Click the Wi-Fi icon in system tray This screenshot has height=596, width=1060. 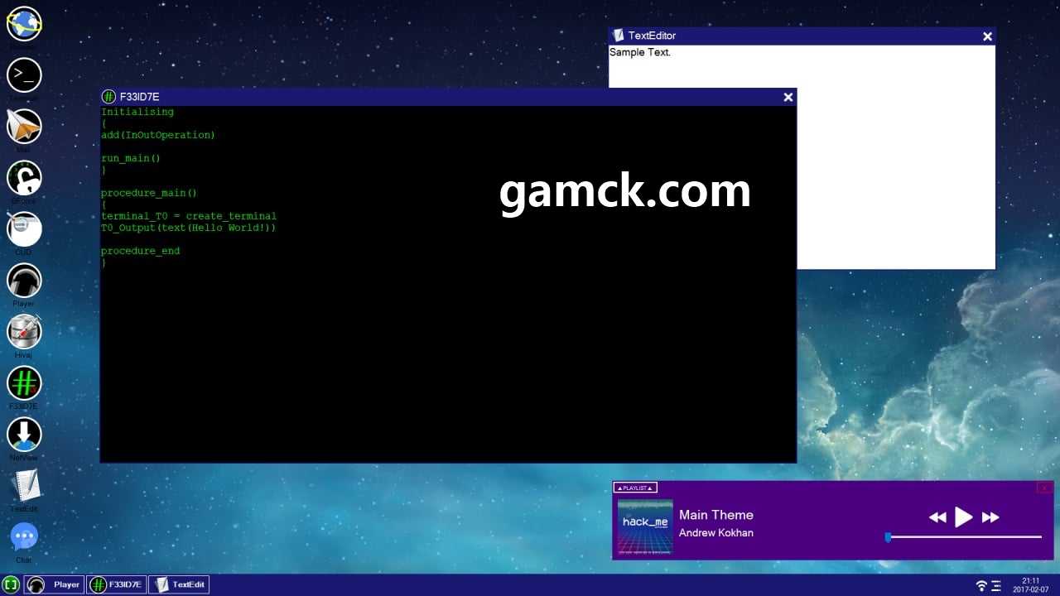981,585
